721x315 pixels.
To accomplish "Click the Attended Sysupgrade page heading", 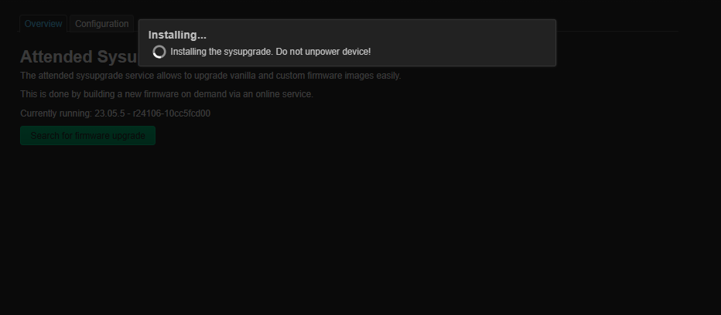I will pos(79,57).
